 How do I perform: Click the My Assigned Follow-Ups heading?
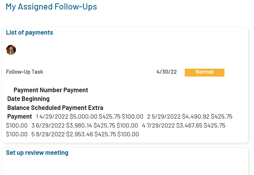click(x=51, y=7)
